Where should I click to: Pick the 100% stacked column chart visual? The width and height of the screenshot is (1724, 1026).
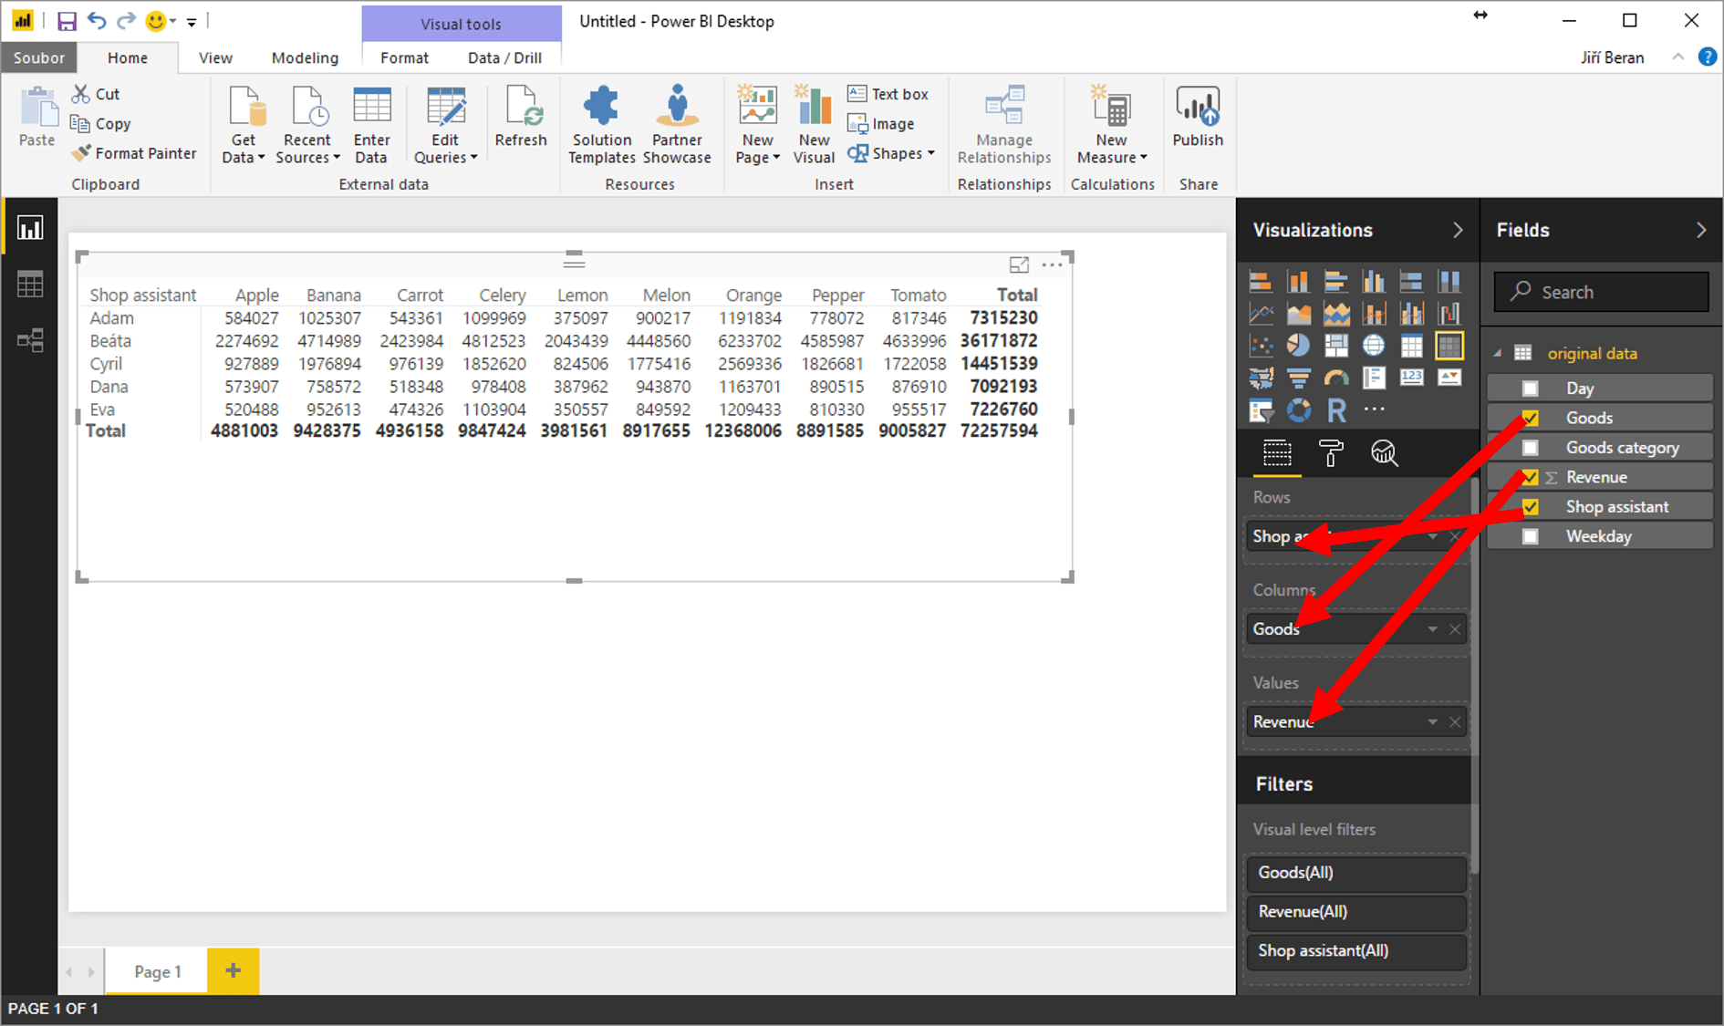pyautogui.click(x=1449, y=282)
